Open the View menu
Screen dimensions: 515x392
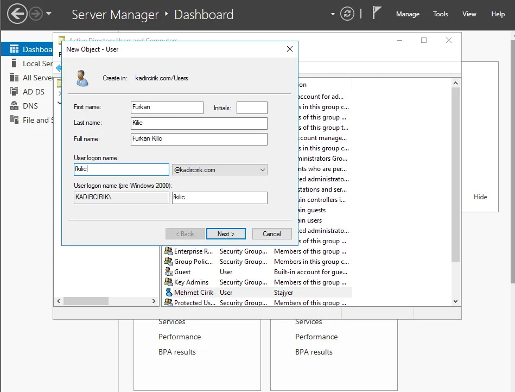(469, 14)
